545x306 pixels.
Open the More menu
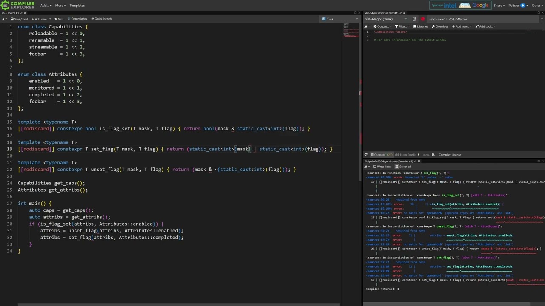(60, 6)
